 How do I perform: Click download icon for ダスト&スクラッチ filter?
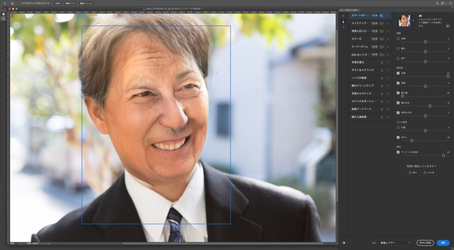(382, 70)
